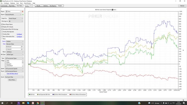Viewport: 187px width, 105px height.
Task: Open Windows taskbar search
Action: 7,103
